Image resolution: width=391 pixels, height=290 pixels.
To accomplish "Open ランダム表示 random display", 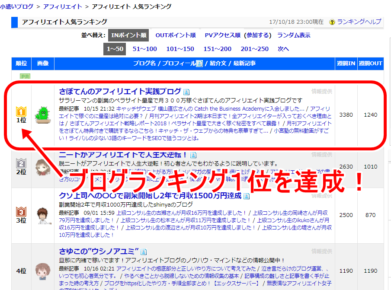I will 294,35.
